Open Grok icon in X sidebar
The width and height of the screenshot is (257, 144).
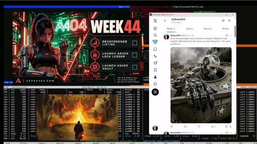point(155,63)
